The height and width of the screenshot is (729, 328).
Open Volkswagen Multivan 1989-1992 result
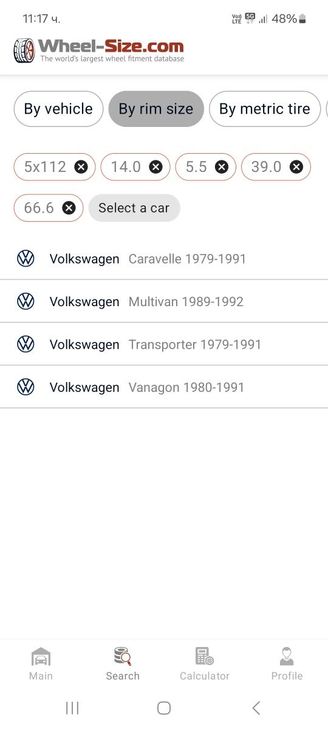[x=164, y=301]
